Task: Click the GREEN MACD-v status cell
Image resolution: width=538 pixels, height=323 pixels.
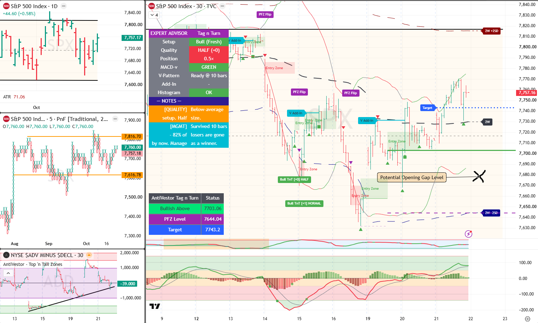Action: (209, 67)
